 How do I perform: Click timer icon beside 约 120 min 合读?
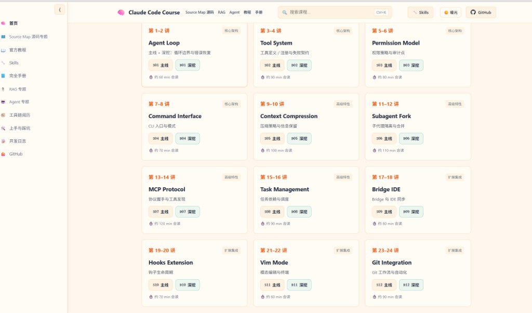[x=151, y=224]
